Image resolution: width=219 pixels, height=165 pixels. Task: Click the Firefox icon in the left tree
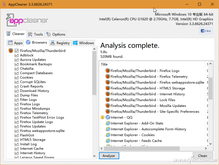click(x=11, y=50)
